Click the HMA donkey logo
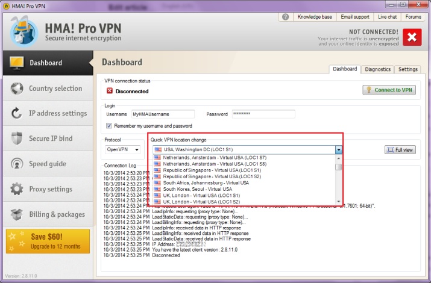Viewport: 431px width, 283px height. [24, 31]
